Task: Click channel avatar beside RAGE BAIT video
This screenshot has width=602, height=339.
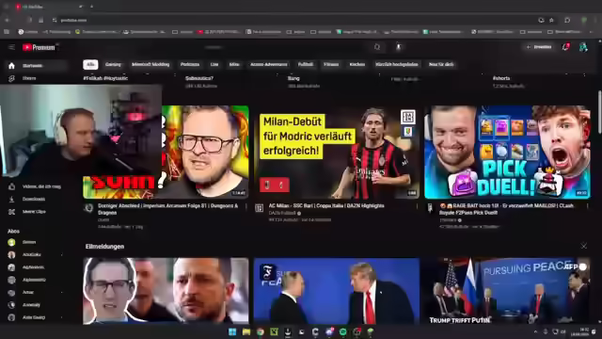Action: [430, 208]
